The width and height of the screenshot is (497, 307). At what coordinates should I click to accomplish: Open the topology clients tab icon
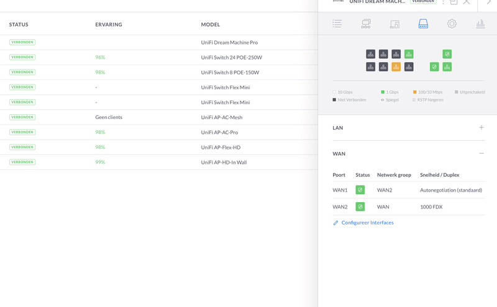coord(366,24)
